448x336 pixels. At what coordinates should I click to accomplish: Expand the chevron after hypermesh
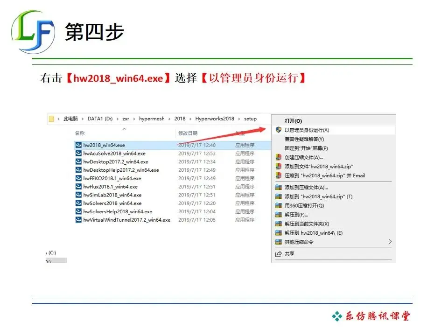(x=169, y=119)
